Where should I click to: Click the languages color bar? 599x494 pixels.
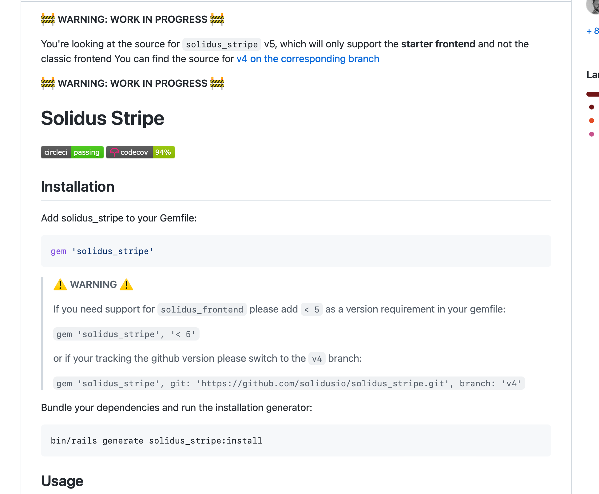[593, 94]
